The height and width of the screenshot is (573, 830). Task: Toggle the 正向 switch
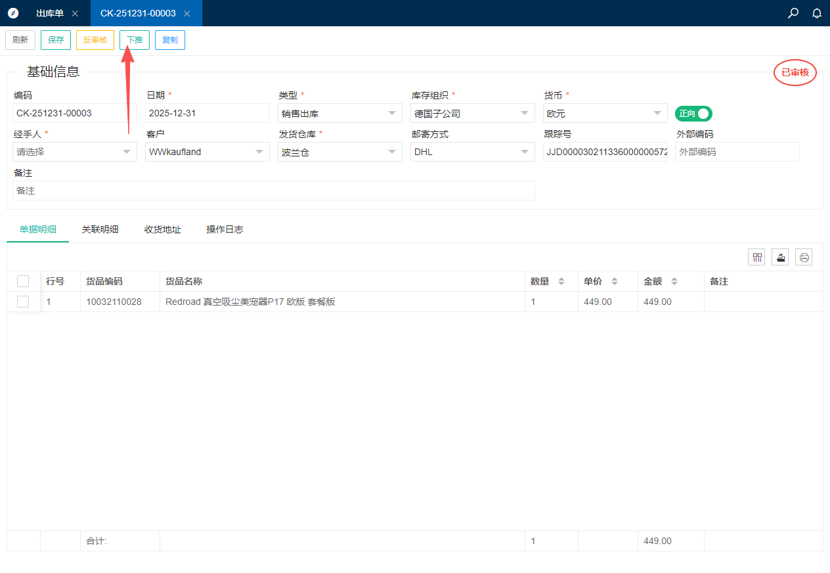pyautogui.click(x=693, y=114)
